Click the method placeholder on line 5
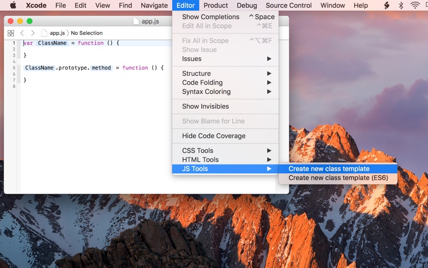The image size is (428, 268). click(101, 68)
